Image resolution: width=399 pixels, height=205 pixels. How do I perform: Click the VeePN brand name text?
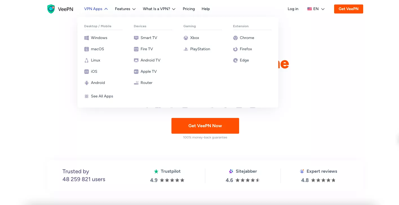point(65,9)
